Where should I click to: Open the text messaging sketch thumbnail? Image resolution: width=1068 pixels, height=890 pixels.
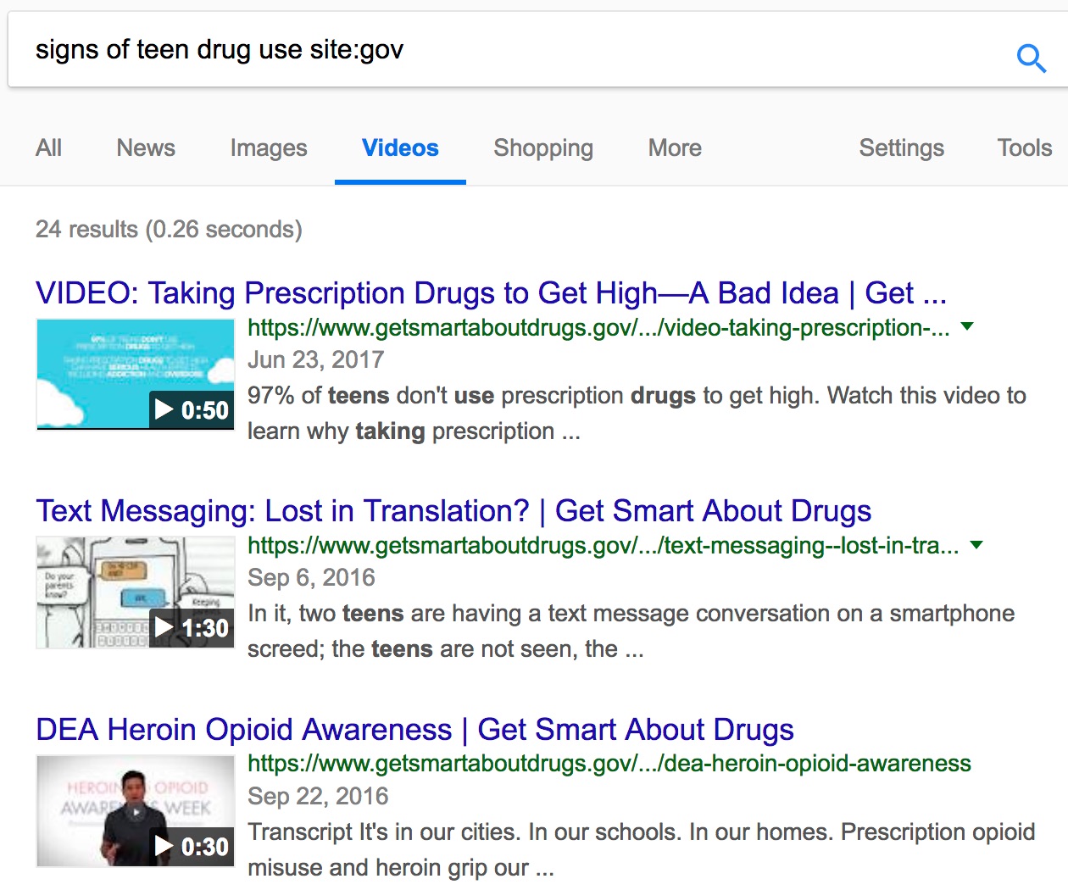click(135, 592)
